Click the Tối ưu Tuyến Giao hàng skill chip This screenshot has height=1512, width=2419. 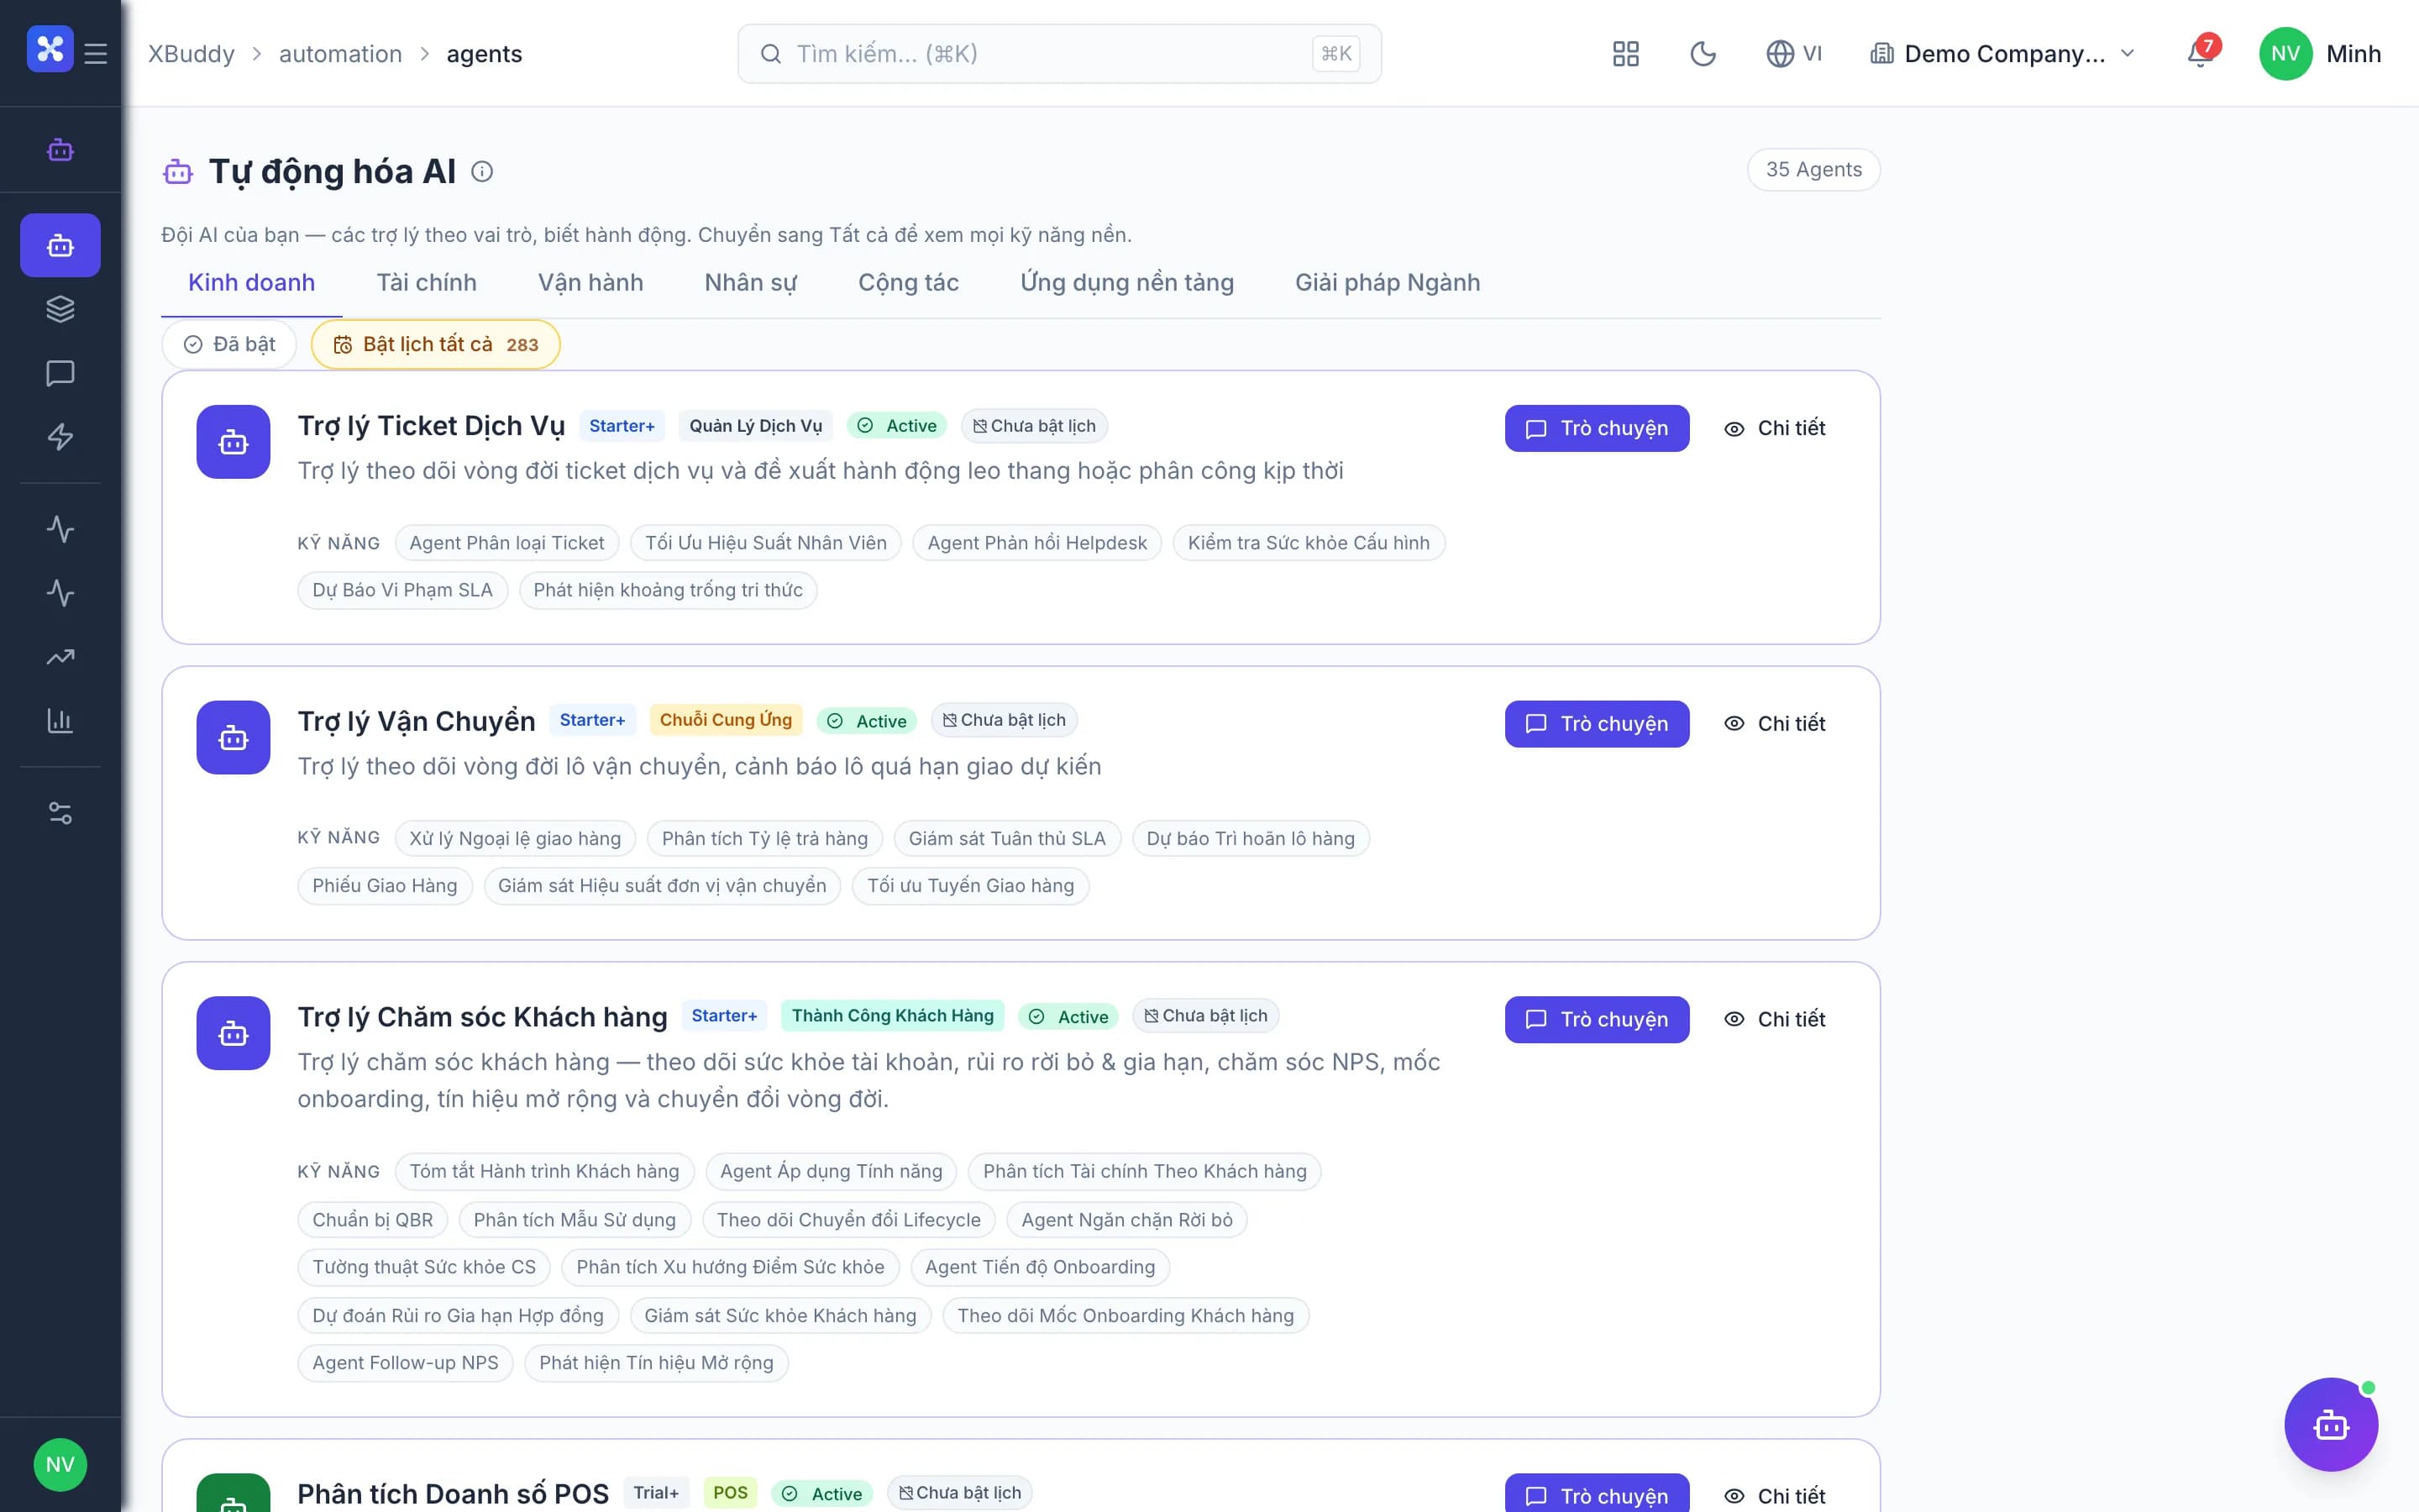pyautogui.click(x=971, y=886)
